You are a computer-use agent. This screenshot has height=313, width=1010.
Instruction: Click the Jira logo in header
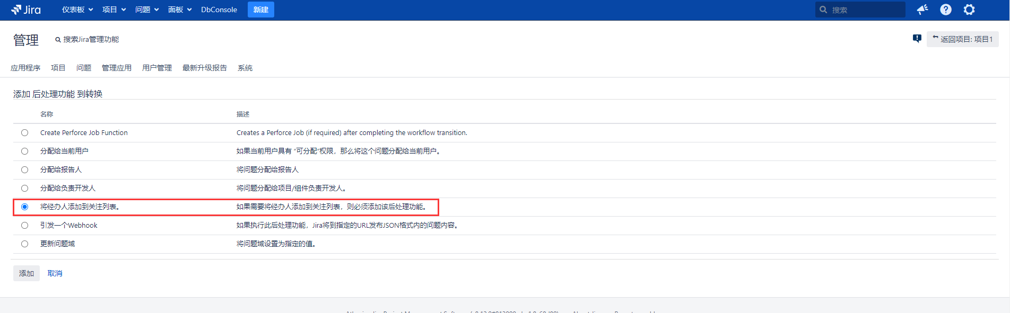pos(26,10)
